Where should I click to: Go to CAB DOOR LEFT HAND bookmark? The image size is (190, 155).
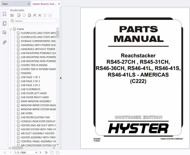(34, 93)
